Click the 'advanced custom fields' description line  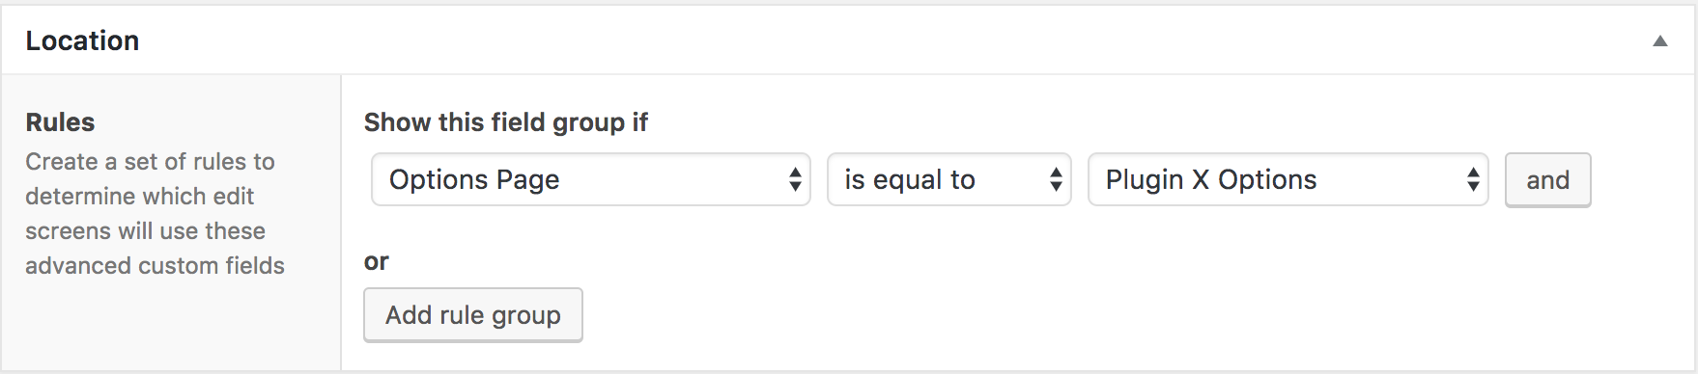click(155, 265)
